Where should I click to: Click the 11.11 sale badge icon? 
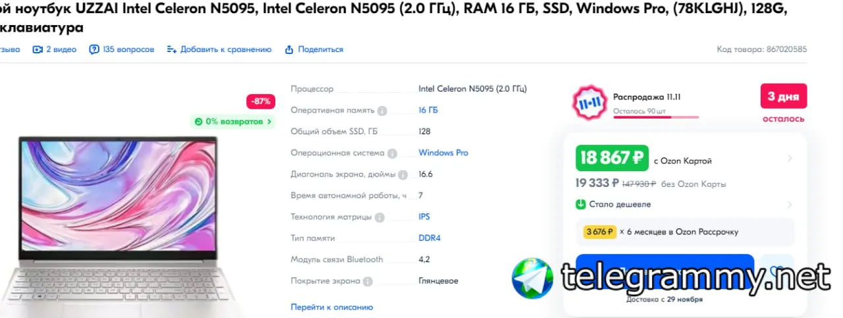(588, 103)
